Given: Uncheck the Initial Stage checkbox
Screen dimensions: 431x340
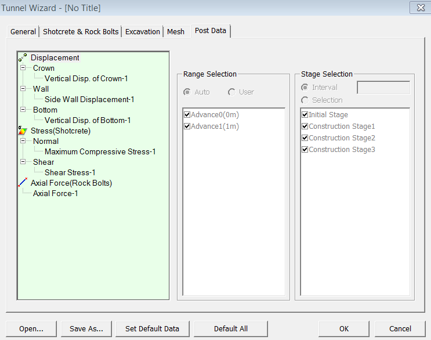Looking at the screenshot, I should (x=305, y=115).
